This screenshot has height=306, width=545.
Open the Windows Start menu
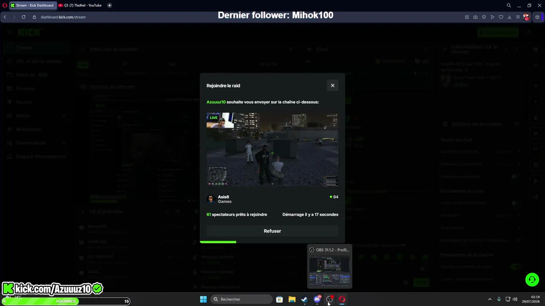click(203, 299)
